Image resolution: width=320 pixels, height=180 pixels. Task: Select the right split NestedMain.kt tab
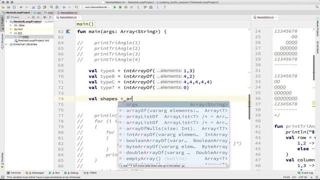(x=265, y=17)
